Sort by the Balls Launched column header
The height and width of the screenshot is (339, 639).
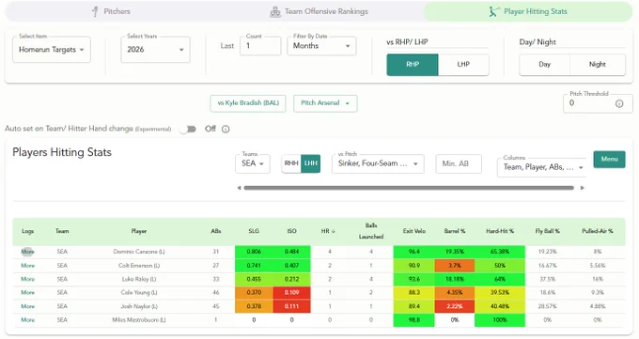(371, 231)
